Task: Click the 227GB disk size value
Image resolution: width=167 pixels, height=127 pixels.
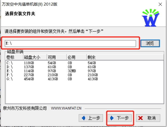Action: 29,75
